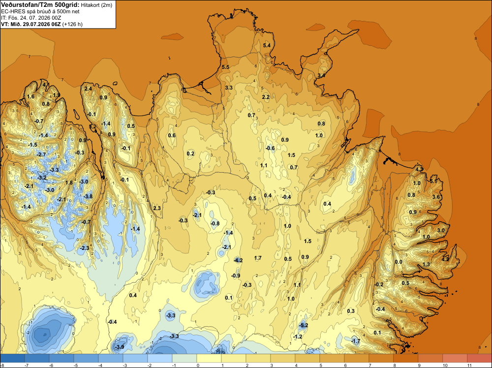Click the 5.5 temperature value
Image resolution: width=492 pixels, height=368 pixels.
pyautogui.click(x=225, y=67)
